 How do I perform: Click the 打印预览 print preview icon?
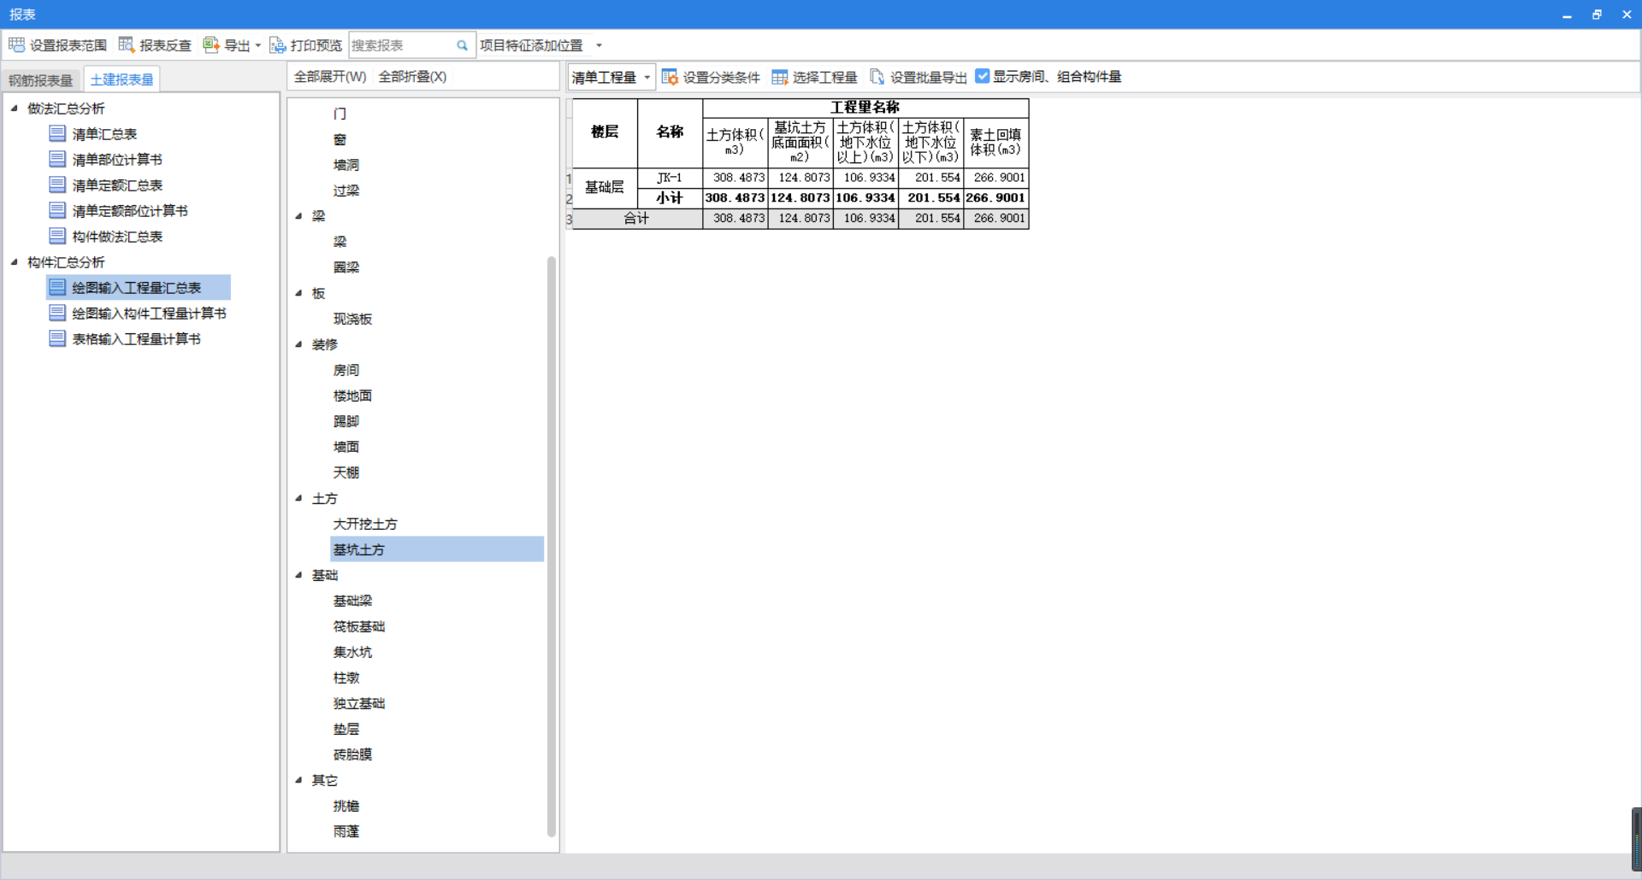[x=277, y=44]
